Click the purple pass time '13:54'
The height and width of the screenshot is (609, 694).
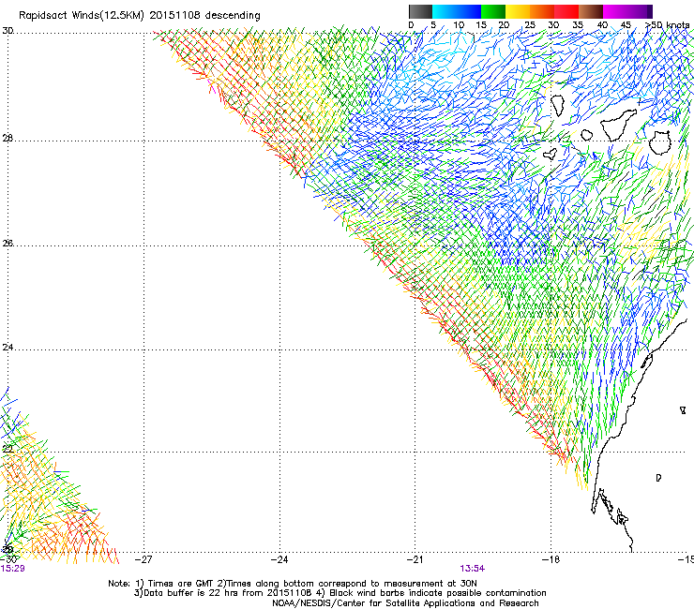tap(473, 569)
